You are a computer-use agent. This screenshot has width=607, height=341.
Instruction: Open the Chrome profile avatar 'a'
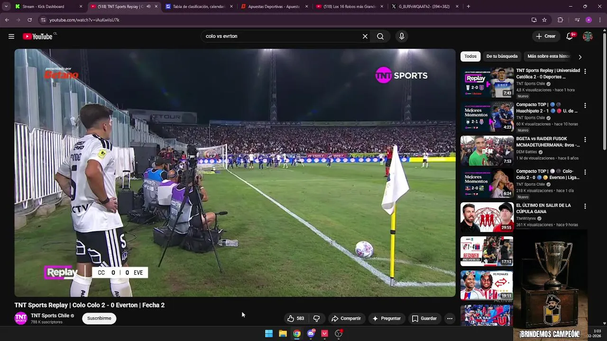589,20
